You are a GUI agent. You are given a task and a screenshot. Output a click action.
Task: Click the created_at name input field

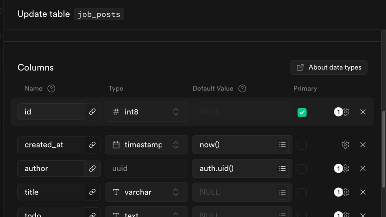(x=51, y=145)
